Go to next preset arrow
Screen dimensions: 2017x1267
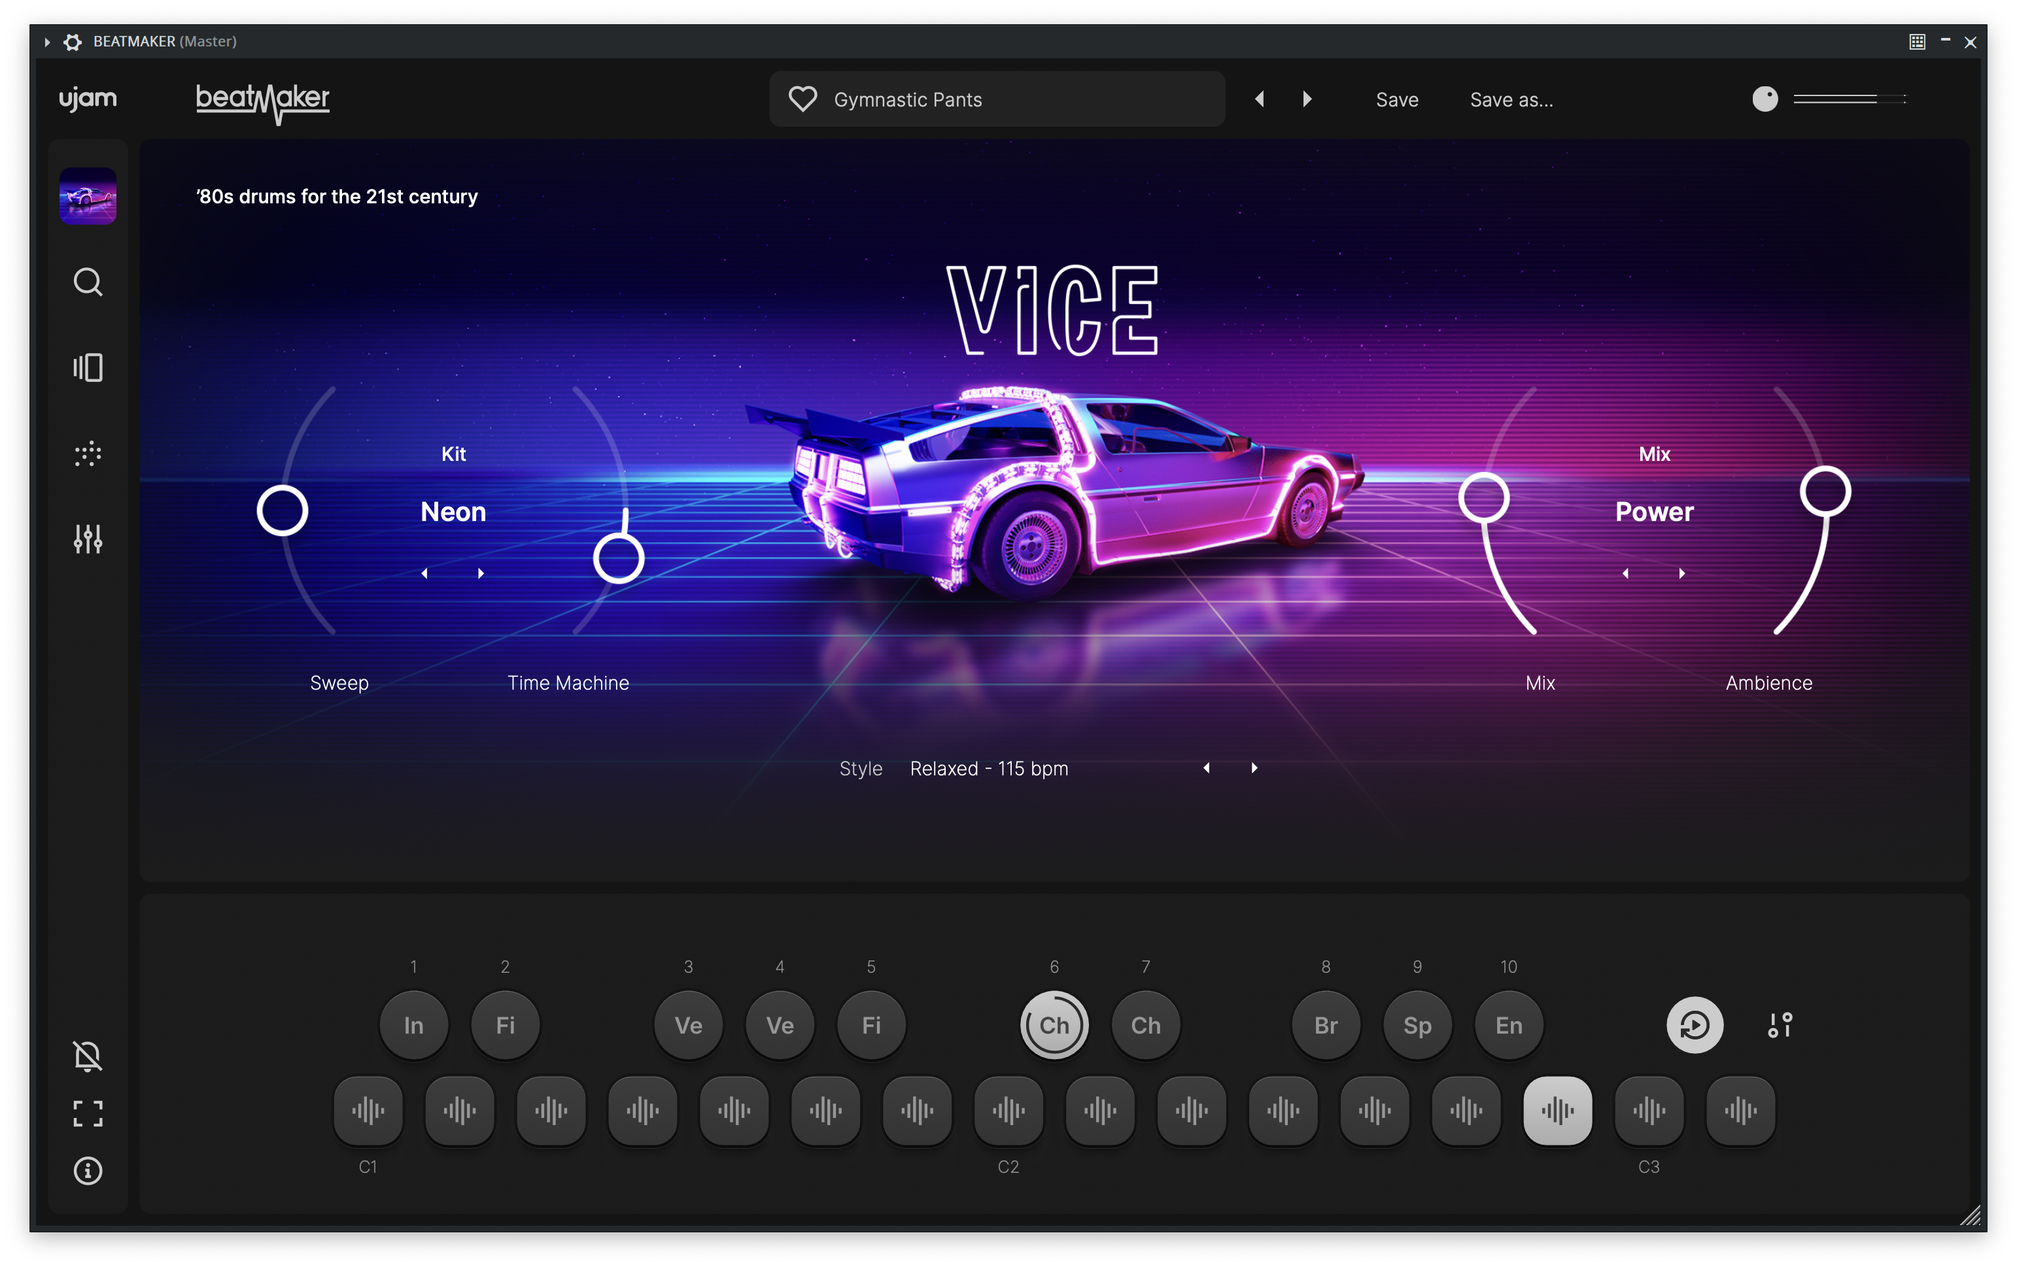pos(1307,99)
